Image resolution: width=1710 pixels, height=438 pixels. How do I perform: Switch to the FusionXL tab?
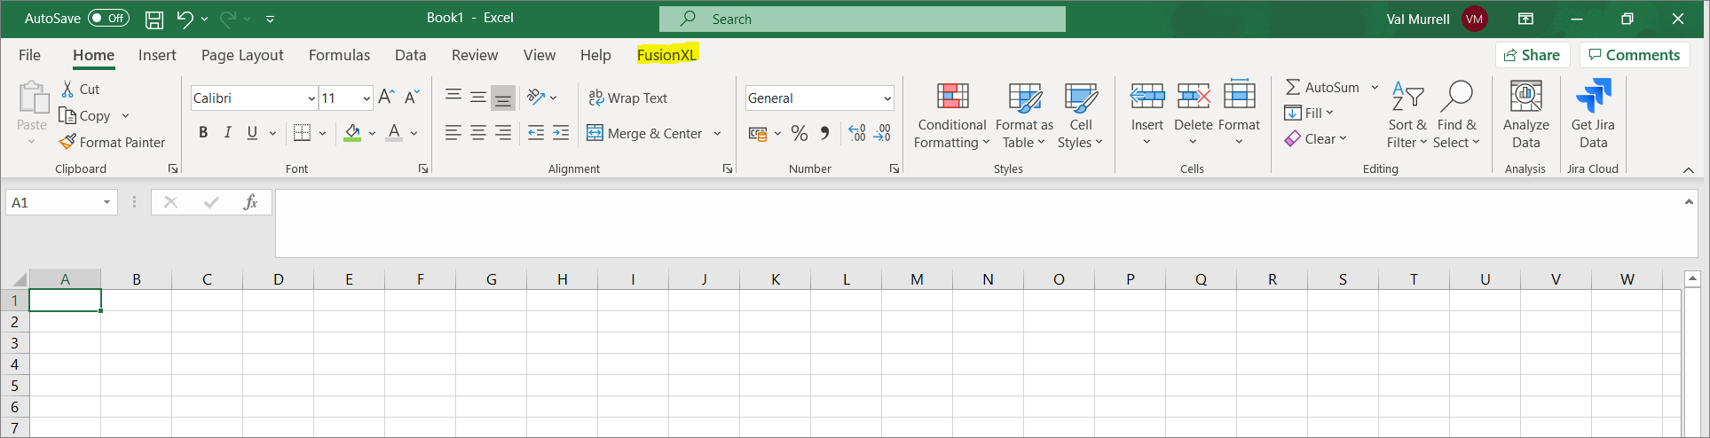(x=666, y=55)
